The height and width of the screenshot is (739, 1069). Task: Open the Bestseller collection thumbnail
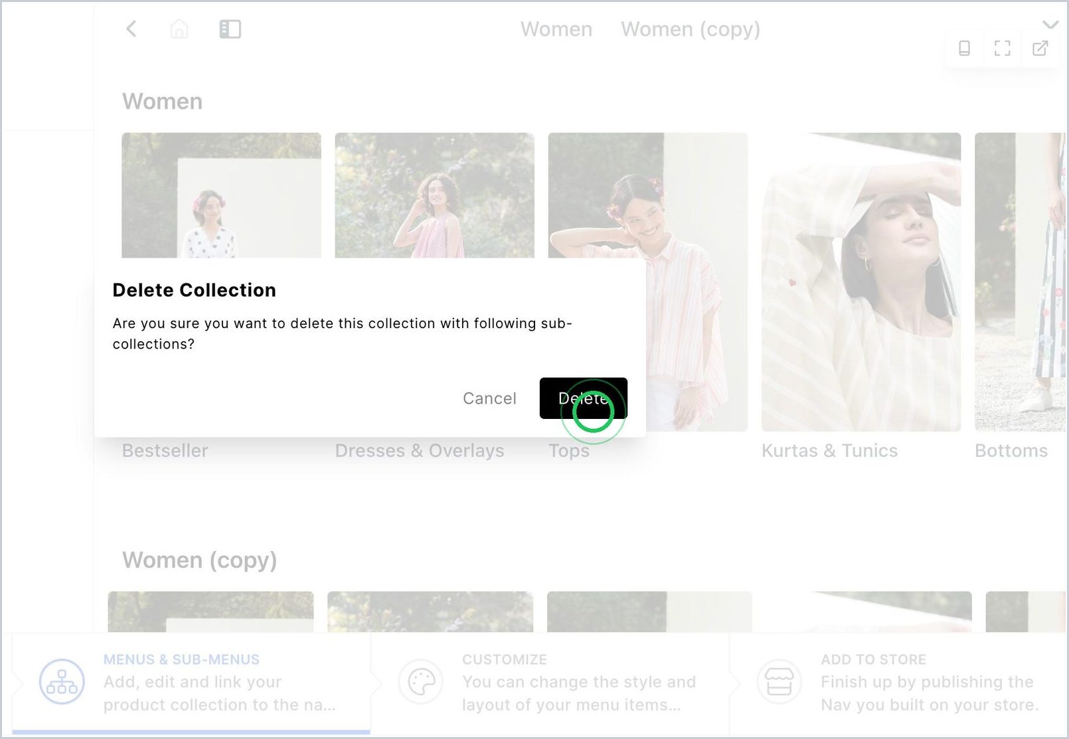point(221,195)
